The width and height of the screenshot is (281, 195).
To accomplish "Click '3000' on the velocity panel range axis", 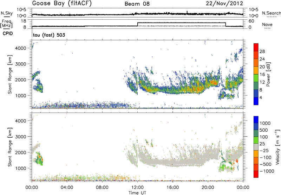I will click(x=21, y=137).
